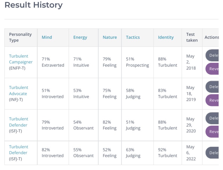Screen dimensions: 223x170
Task: Open the Turbulent Advocate personality link
Action: [19, 90]
